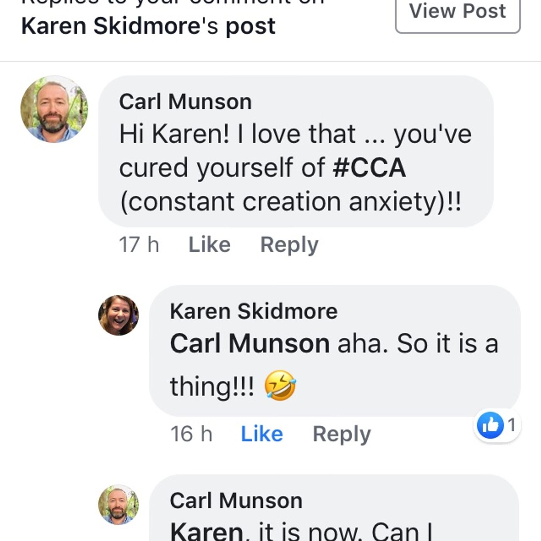Viewport: 541px width, 541px height.
Task: Click Carl Munson's name on first comment
Action: pyautogui.click(x=185, y=102)
